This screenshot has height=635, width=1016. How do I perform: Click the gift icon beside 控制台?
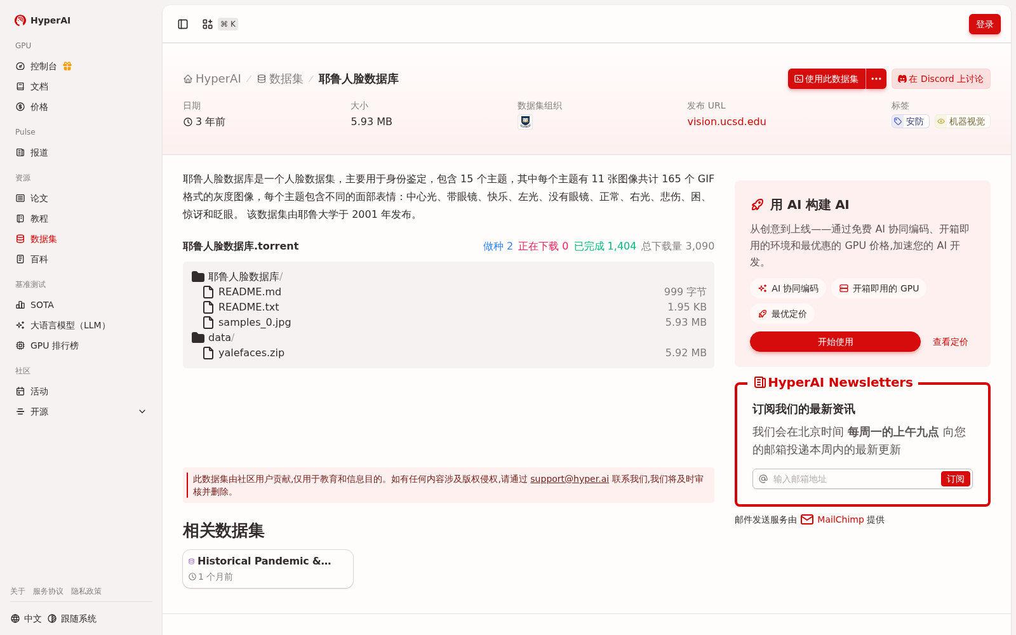click(67, 66)
